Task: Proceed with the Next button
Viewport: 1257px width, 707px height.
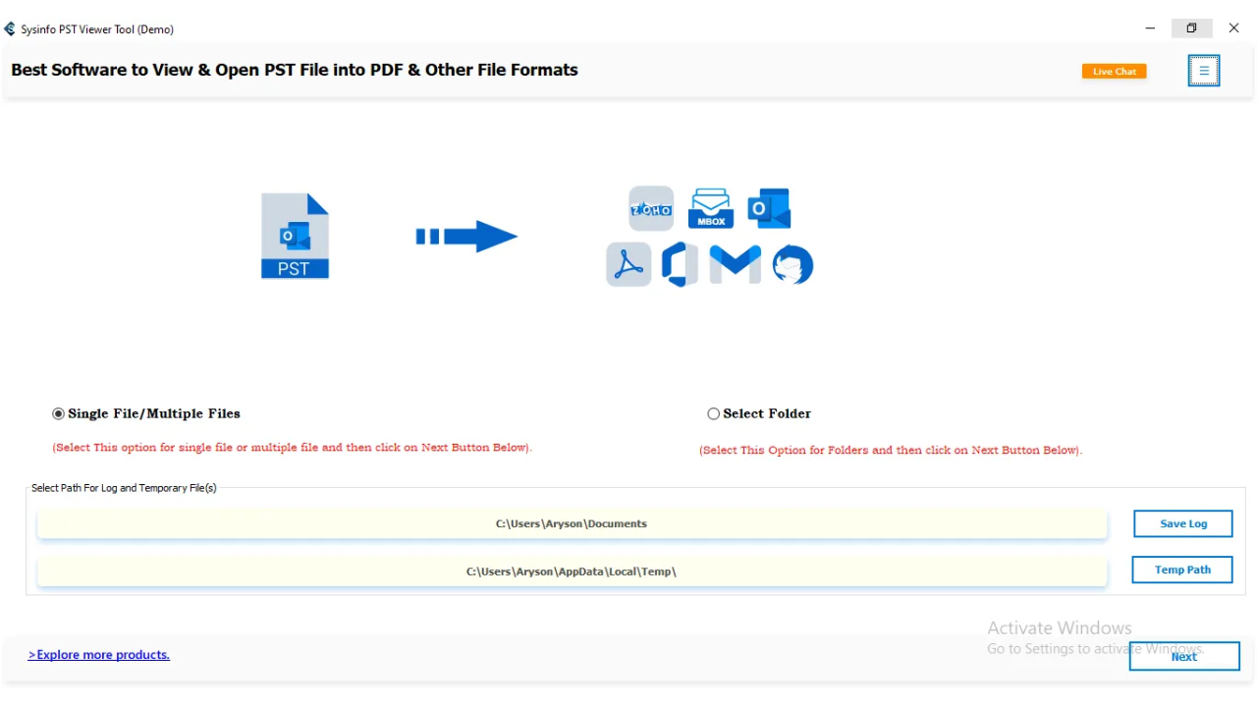Action: point(1184,656)
